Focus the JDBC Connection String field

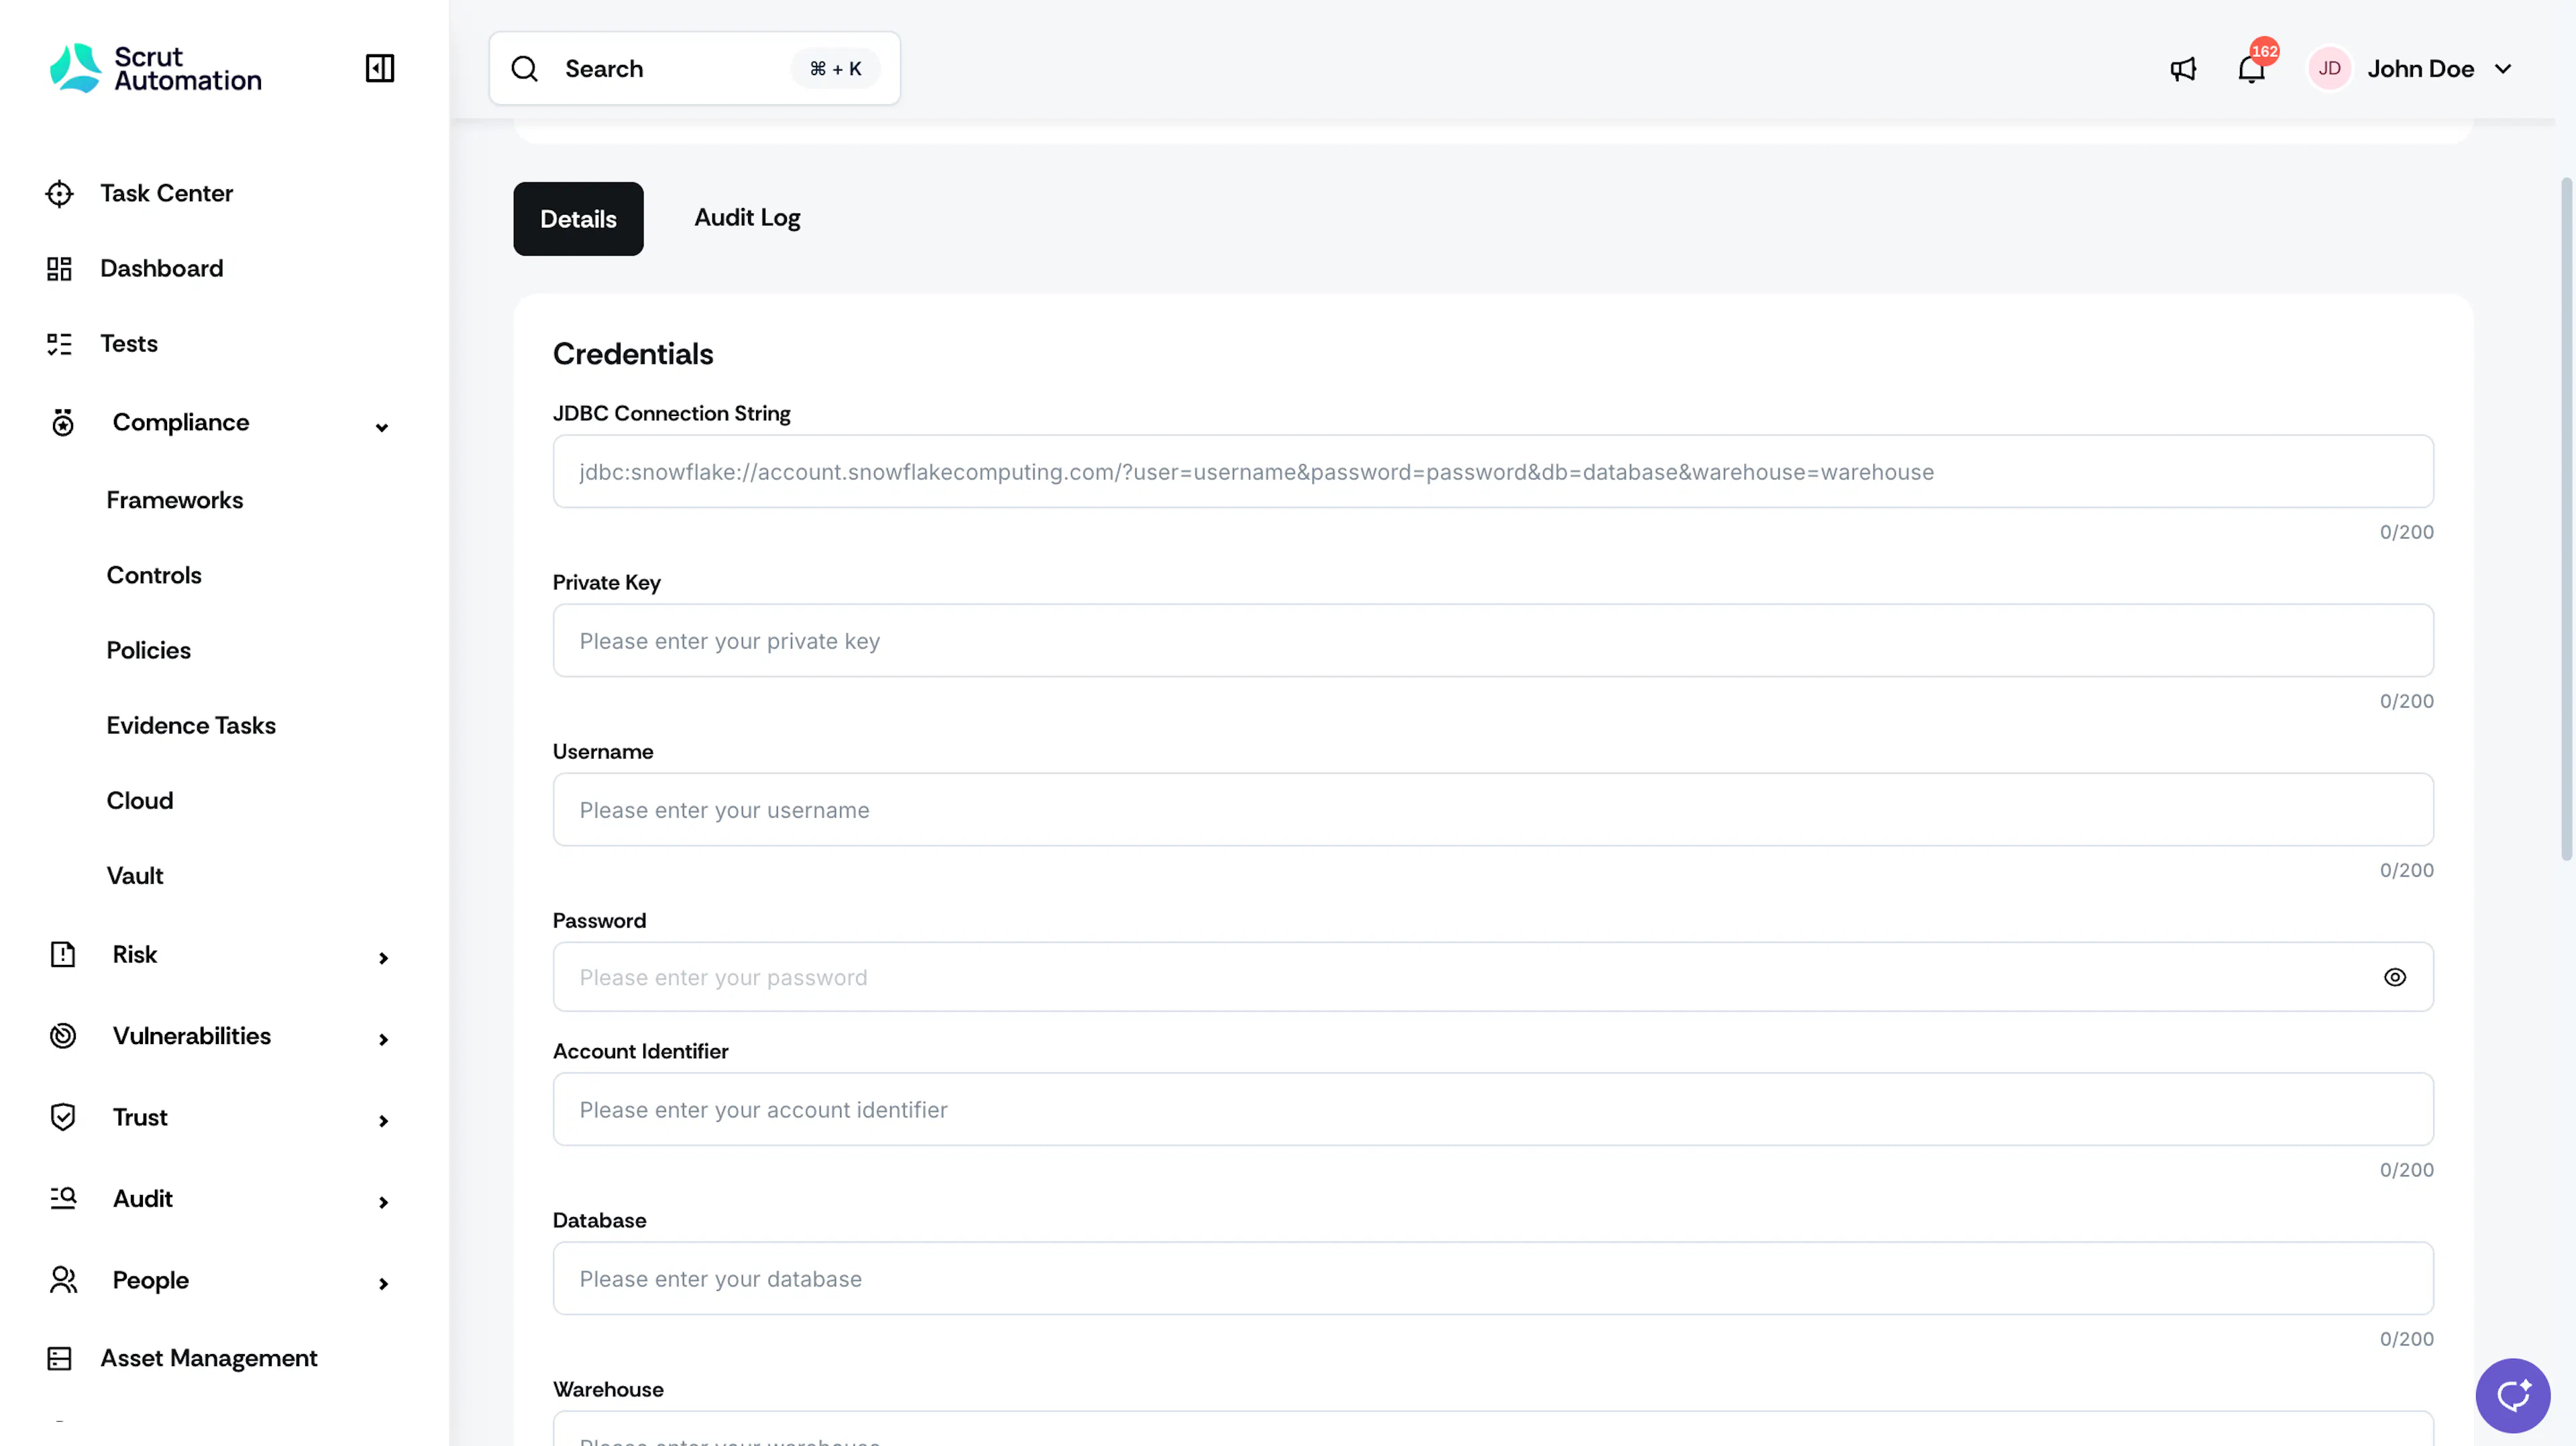1492,471
